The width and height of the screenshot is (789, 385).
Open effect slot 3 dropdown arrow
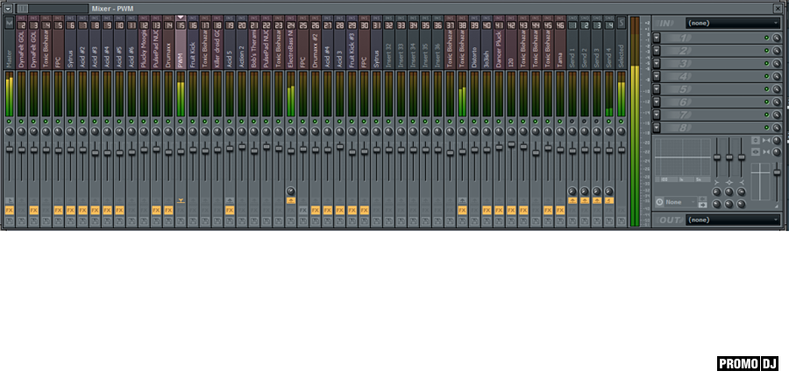(x=657, y=64)
